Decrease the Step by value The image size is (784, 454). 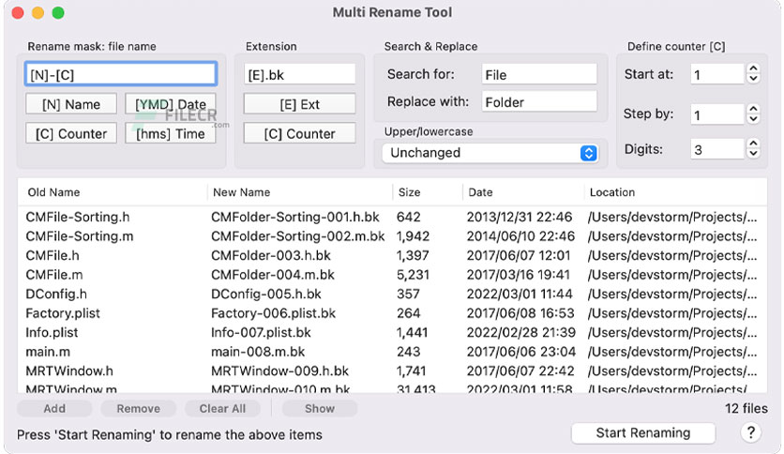[x=753, y=119]
